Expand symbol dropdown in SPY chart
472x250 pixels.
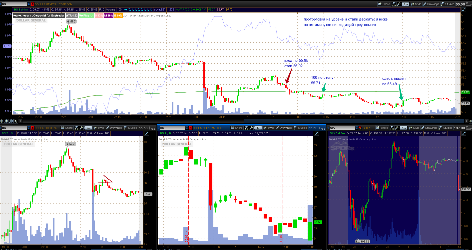357,128
